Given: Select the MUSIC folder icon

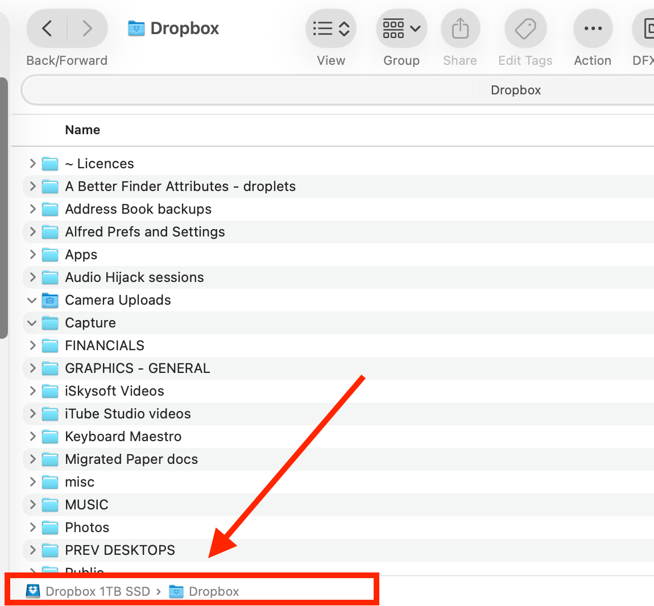Looking at the screenshot, I should (50, 504).
